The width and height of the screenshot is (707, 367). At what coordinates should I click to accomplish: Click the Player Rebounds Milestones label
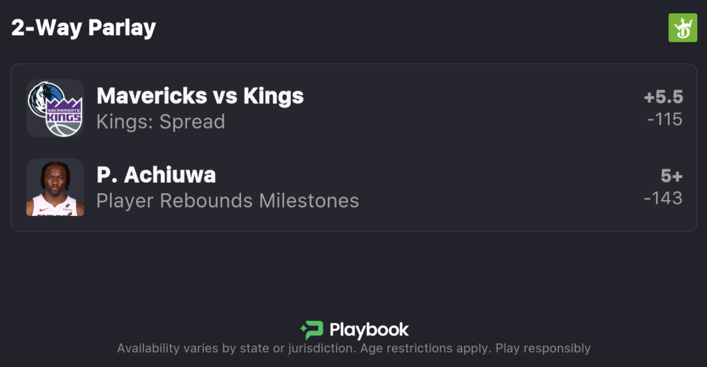tap(228, 201)
